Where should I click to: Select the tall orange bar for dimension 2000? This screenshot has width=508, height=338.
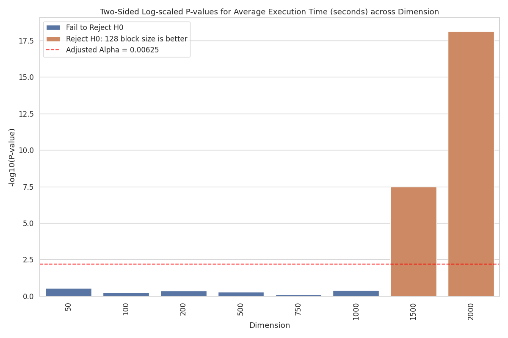click(472, 169)
